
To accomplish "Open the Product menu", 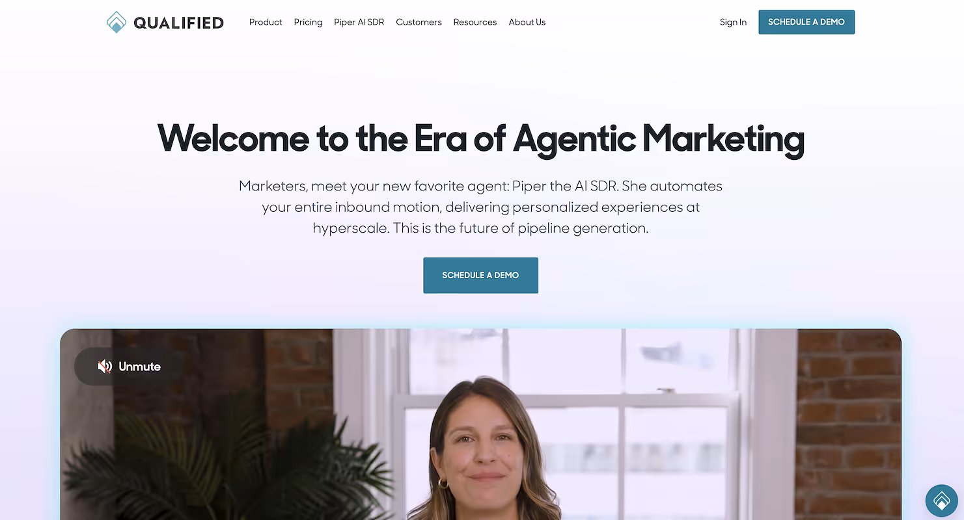I will (266, 22).
